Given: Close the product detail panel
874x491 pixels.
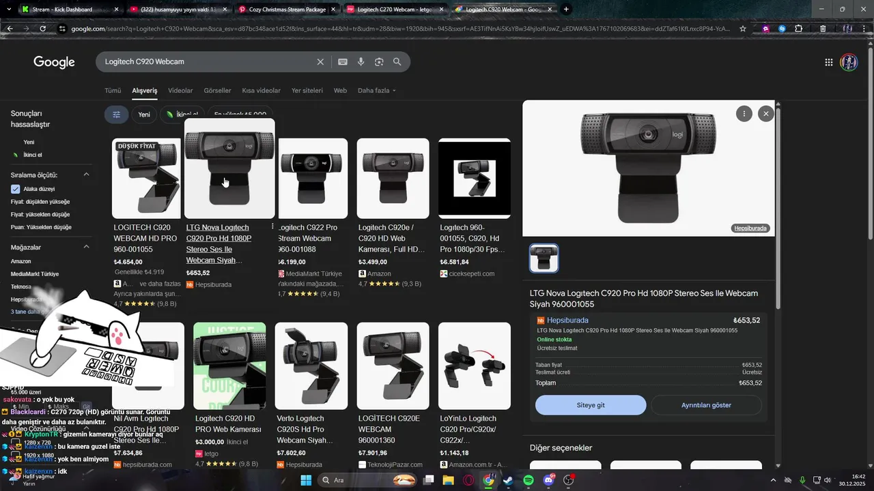Looking at the screenshot, I should 766,114.
